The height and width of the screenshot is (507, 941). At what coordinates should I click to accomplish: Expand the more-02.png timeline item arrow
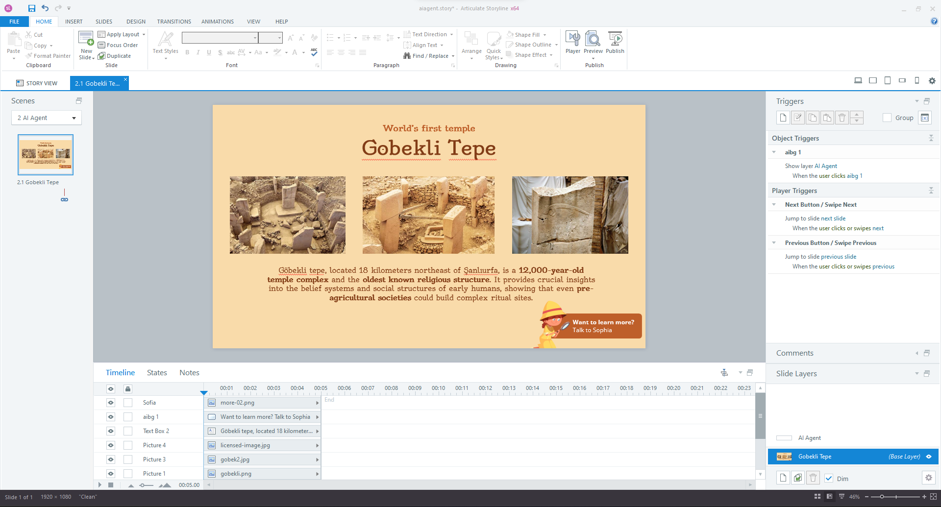point(318,403)
